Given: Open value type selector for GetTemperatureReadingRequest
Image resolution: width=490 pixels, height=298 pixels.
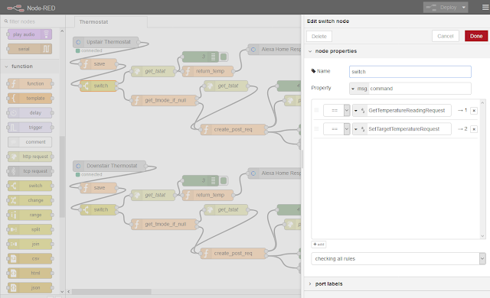Looking at the screenshot, I should coord(359,110).
